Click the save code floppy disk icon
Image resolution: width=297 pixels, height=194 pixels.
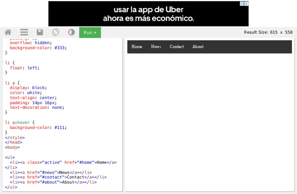click(x=40, y=32)
